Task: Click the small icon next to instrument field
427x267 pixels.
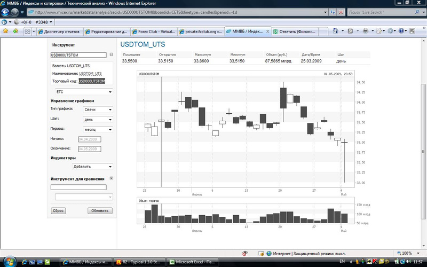Action: 112,54
